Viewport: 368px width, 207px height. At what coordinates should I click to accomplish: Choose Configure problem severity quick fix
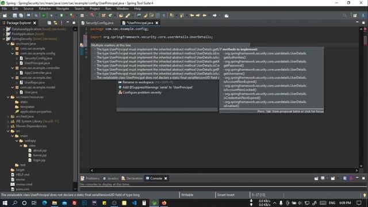(x=140, y=93)
